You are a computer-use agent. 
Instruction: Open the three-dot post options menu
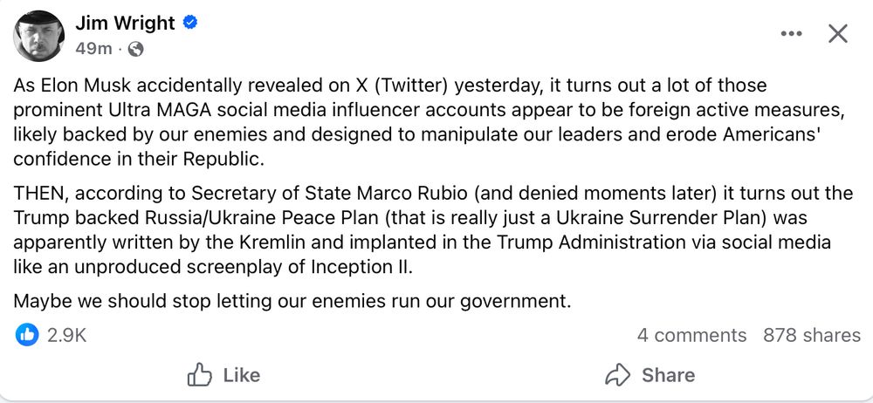791,33
